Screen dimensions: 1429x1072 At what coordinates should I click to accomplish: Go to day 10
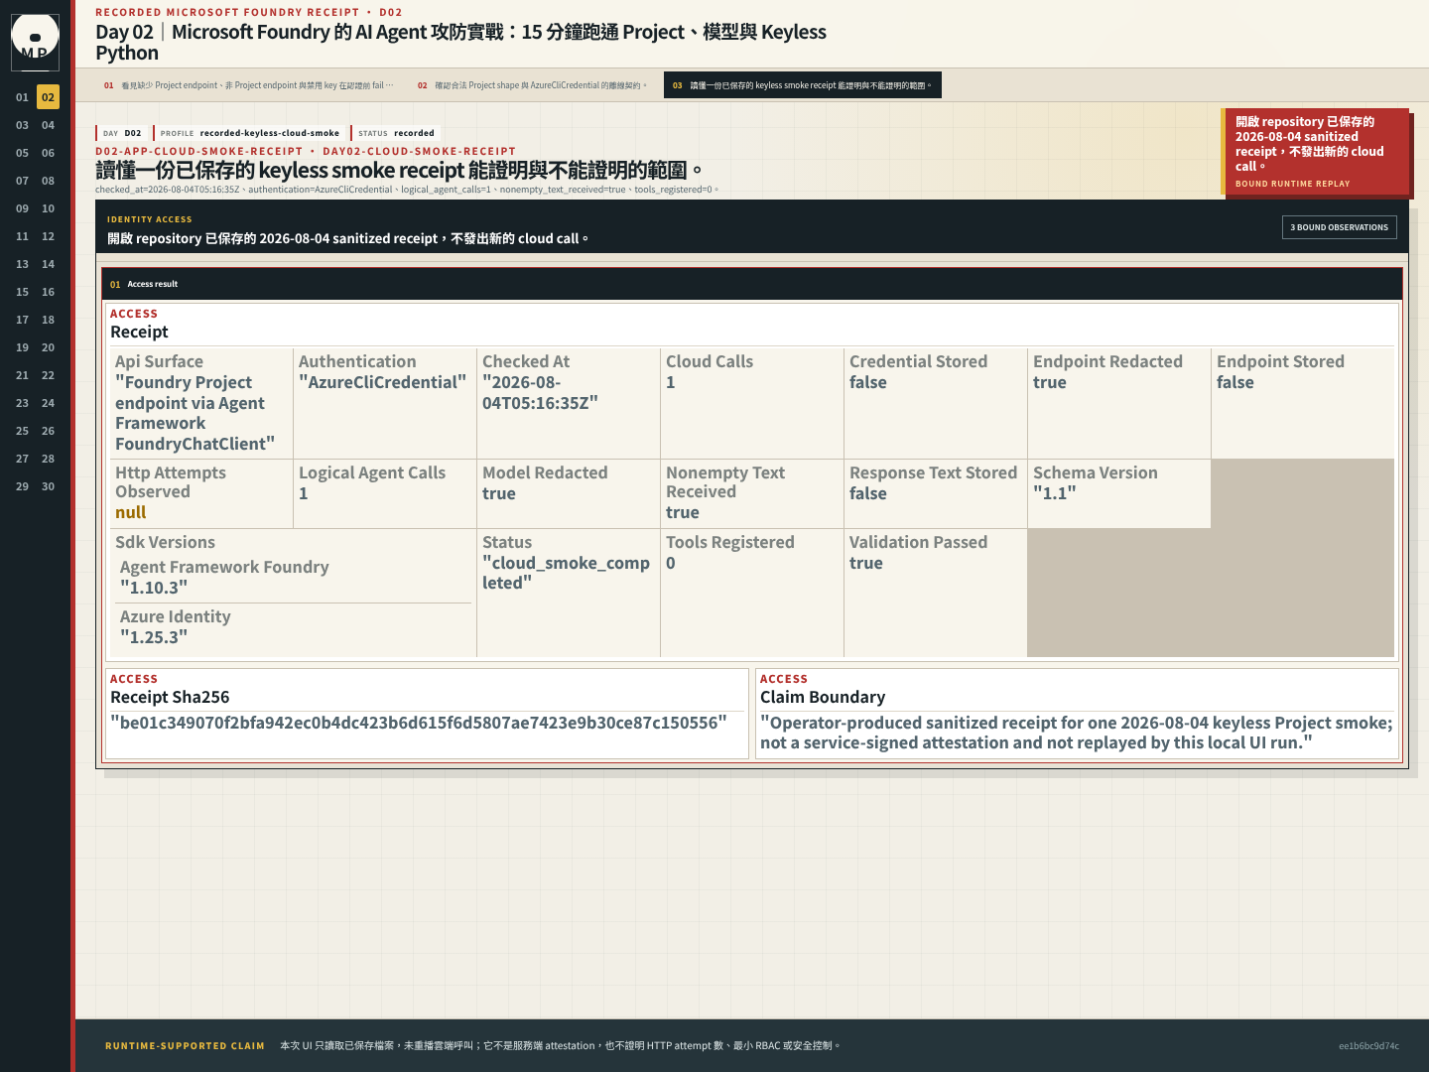pos(48,208)
